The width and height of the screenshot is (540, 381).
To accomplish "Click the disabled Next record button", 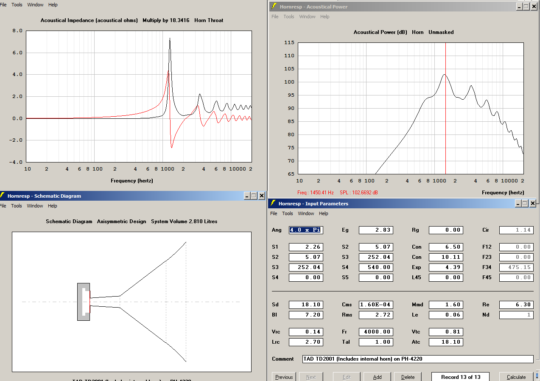I will point(311,377).
